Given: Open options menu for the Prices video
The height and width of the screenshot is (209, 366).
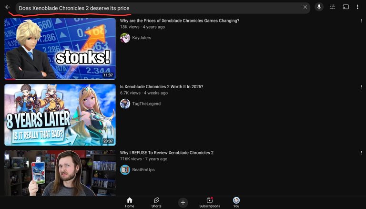Looking at the screenshot, I should [361, 21].
